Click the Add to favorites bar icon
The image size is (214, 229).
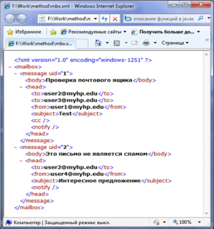53,32
